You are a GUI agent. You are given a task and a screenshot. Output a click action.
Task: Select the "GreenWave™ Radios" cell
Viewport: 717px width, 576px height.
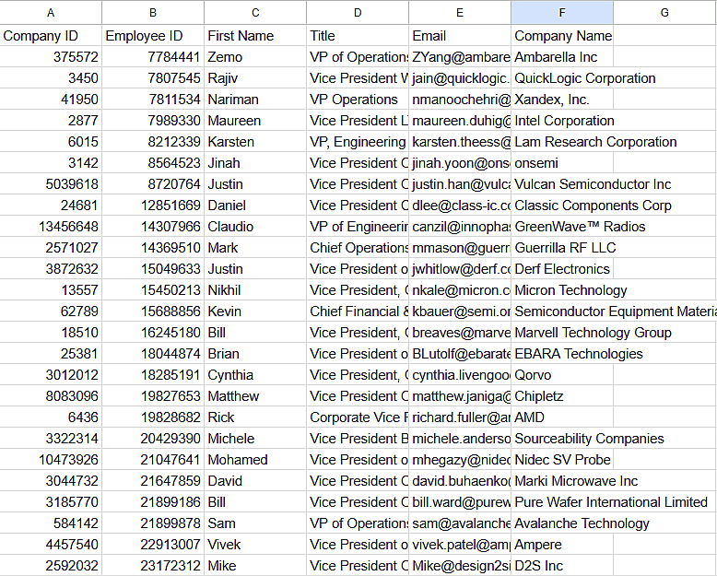coord(562,227)
